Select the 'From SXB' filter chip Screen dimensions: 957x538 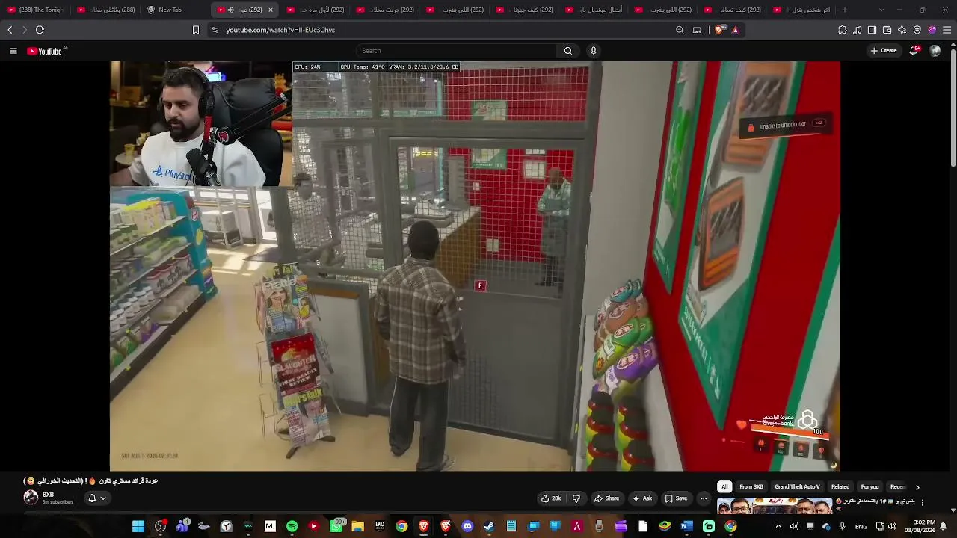[751, 487]
